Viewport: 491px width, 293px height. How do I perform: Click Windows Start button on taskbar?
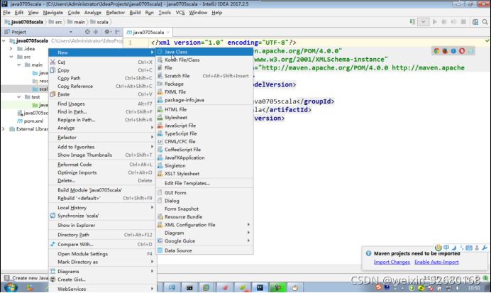pyautogui.click(x=11, y=287)
